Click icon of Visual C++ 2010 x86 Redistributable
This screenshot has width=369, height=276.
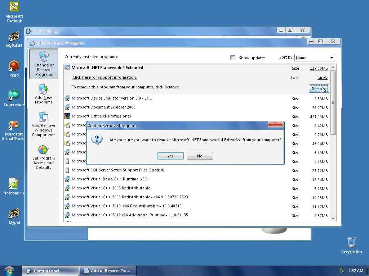tap(67, 206)
